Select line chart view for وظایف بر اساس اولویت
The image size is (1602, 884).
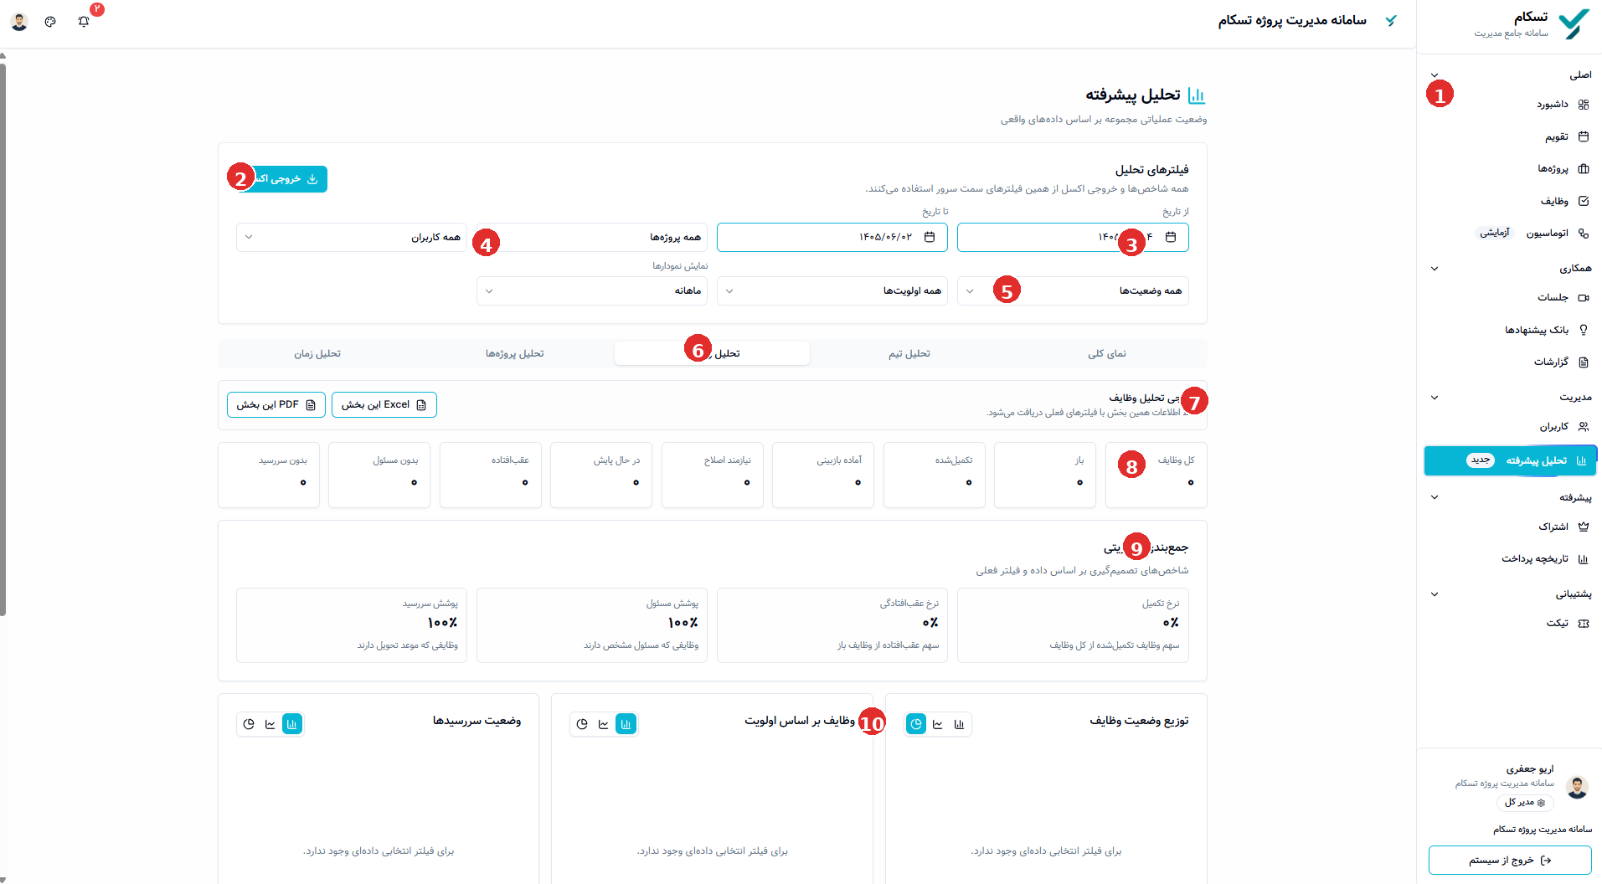[x=604, y=724]
